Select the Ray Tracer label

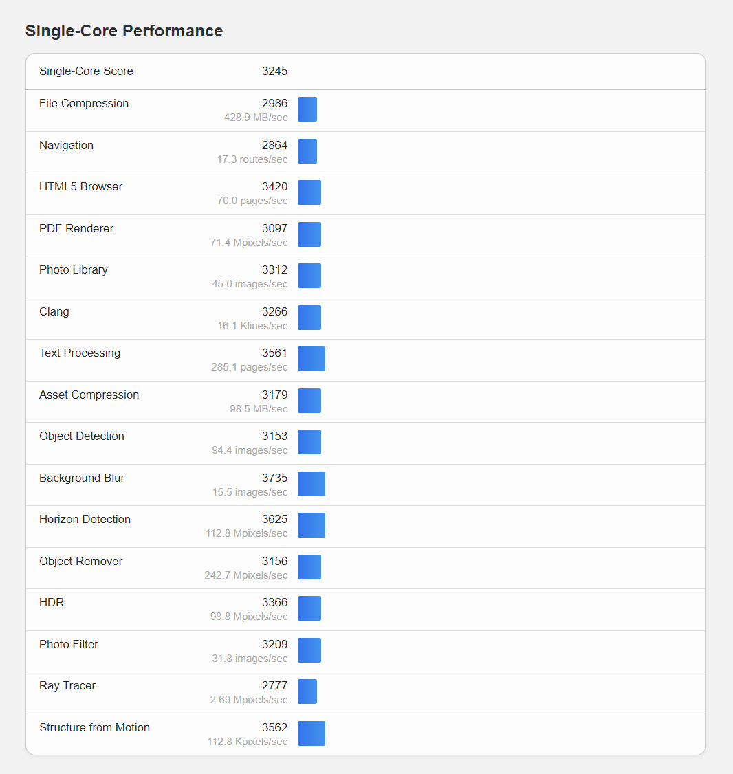tap(67, 685)
